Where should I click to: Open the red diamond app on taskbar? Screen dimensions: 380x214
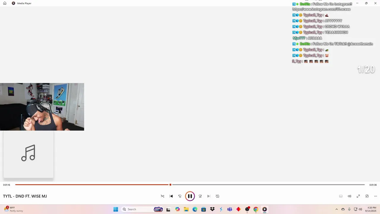(238, 209)
